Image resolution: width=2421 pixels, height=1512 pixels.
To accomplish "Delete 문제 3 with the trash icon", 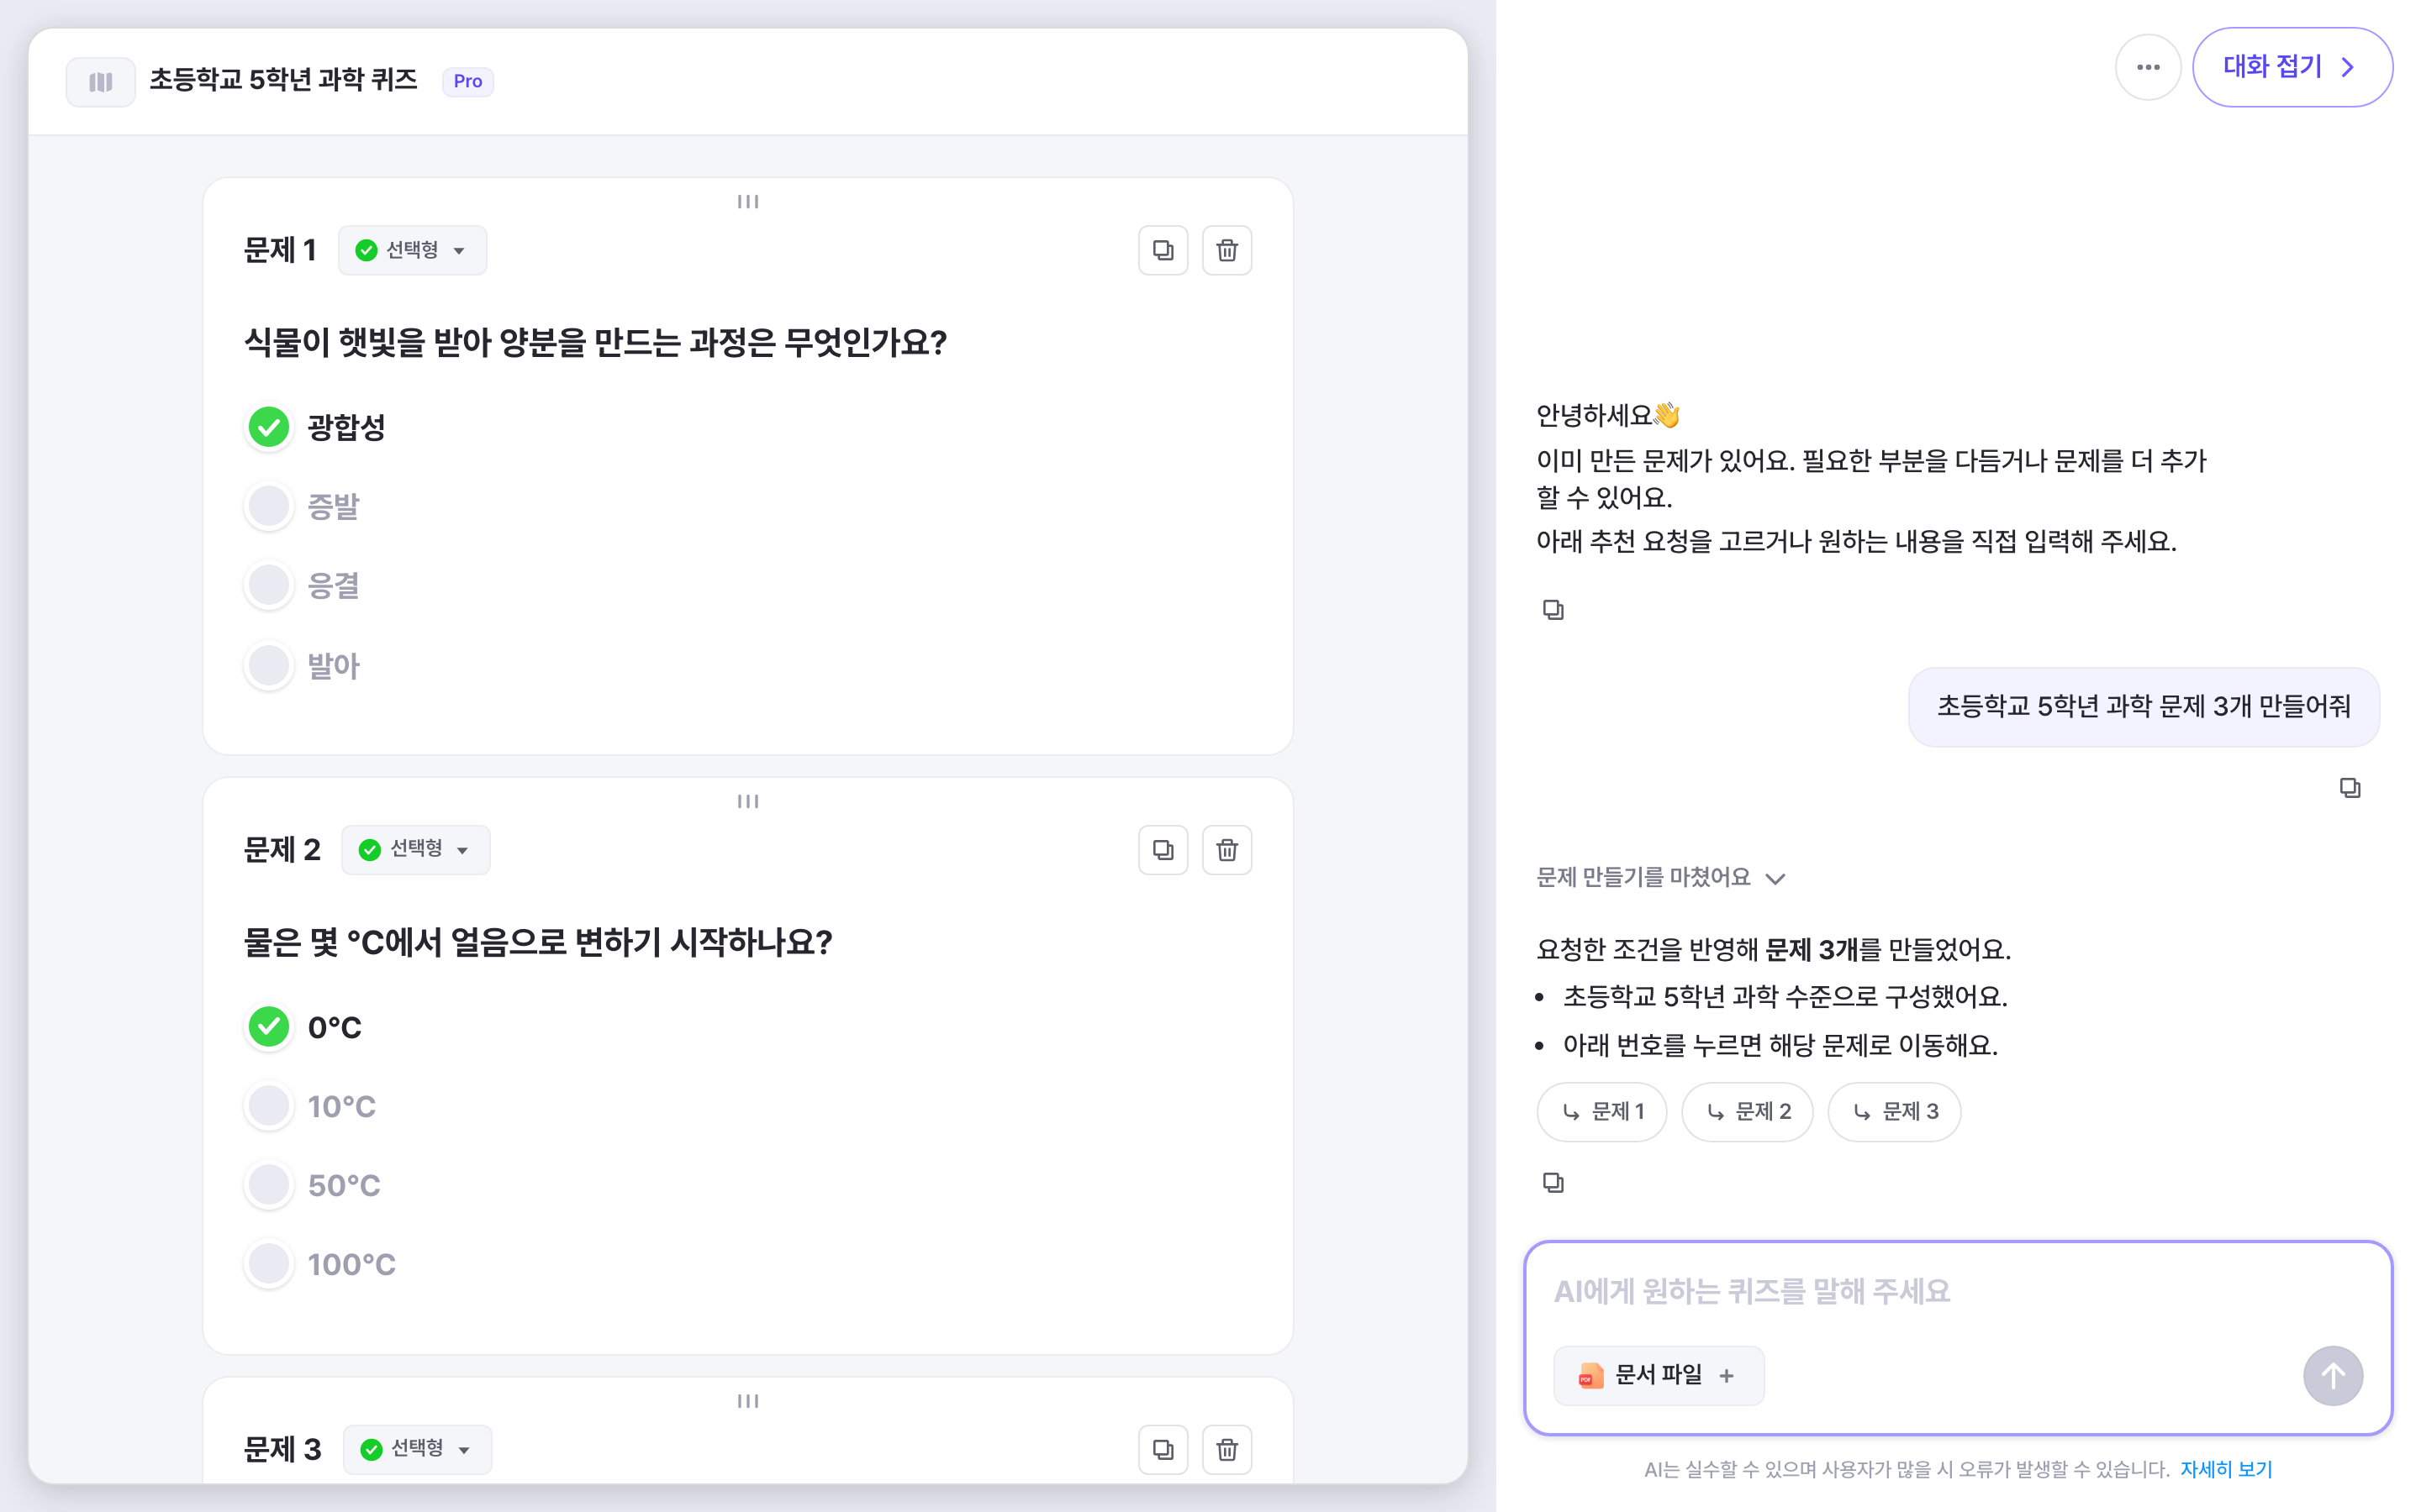I will click(x=1226, y=1449).
